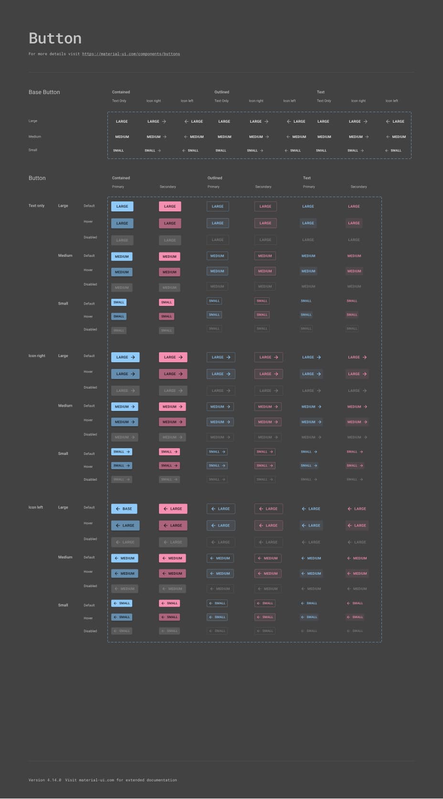
Task: Click right arrow in default blue outlined LARGE button
Action: [228, 357]
